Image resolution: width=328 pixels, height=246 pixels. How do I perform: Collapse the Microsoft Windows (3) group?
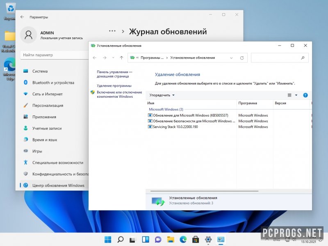[166, 109]
